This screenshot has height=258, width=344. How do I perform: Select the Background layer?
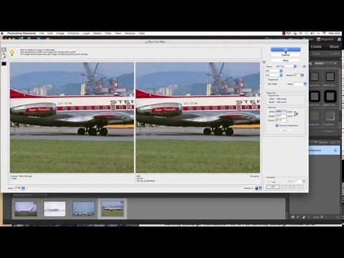click(324, 150)
